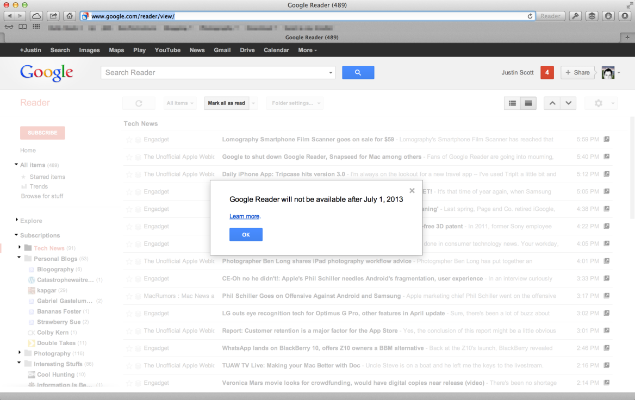Click the layers extension icon in toolbar
The height and width of the screenshot is (400, 635).
pyautogui.click(x=592, y=16)
